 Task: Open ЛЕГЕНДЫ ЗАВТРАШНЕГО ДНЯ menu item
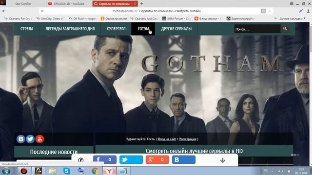(x=70, y=29)
